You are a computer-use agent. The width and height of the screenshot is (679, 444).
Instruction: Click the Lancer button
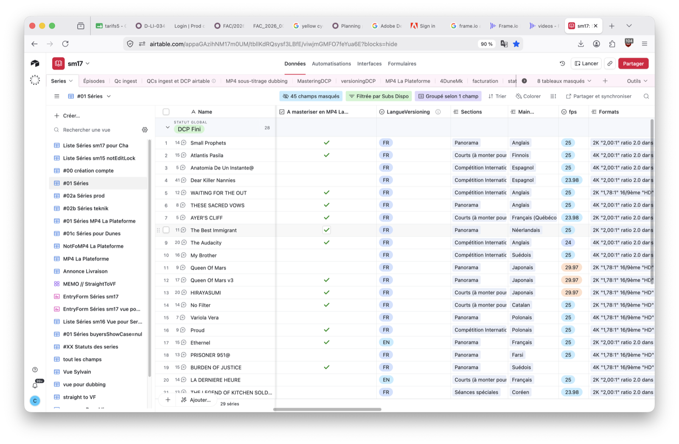(x=586, y=64)
